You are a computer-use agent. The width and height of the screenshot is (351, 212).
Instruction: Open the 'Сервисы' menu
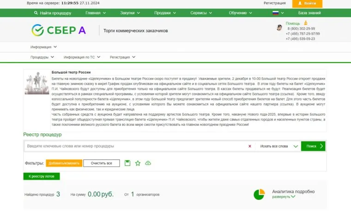click(x=201, y=13)
